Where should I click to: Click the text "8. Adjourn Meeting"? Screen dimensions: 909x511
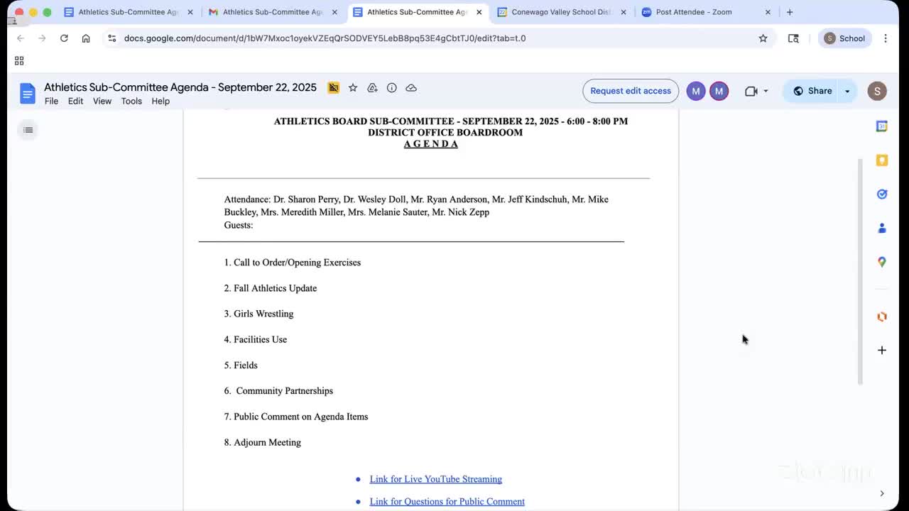click(263, 442)
